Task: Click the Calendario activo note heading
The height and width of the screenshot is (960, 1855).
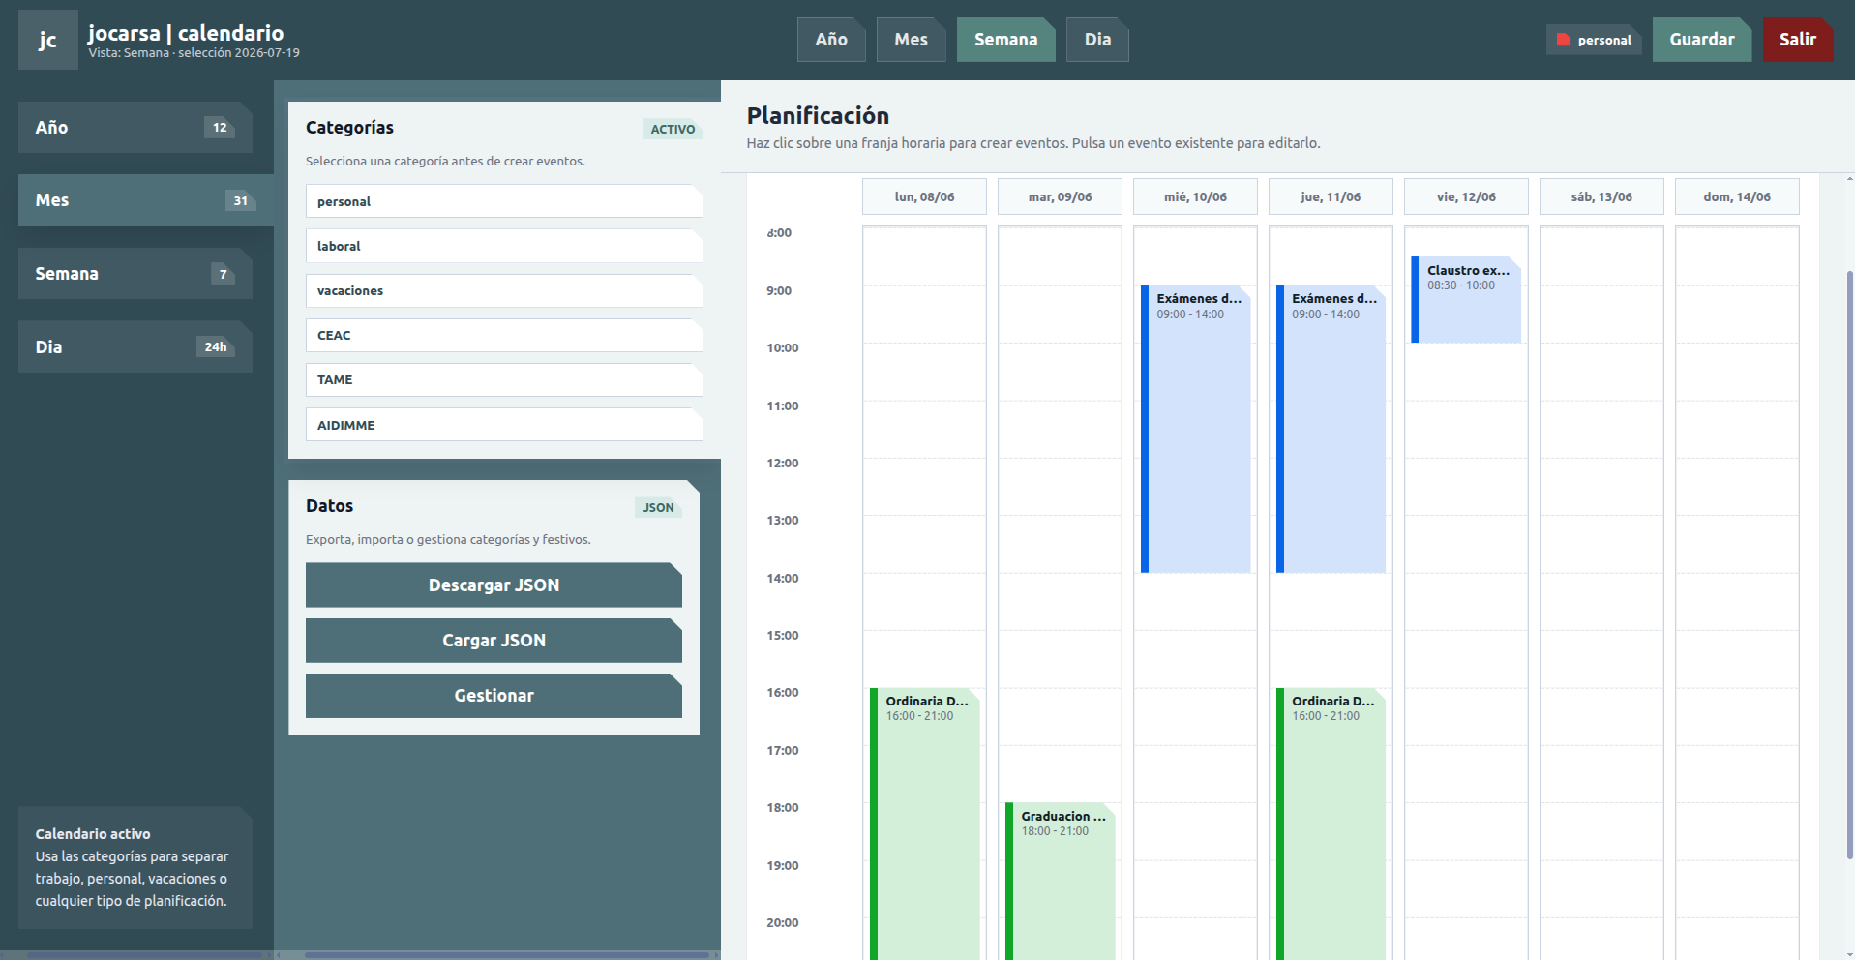Action: [93, 833]
